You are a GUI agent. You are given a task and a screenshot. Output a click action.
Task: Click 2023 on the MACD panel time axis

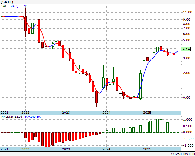coord(66,149)
